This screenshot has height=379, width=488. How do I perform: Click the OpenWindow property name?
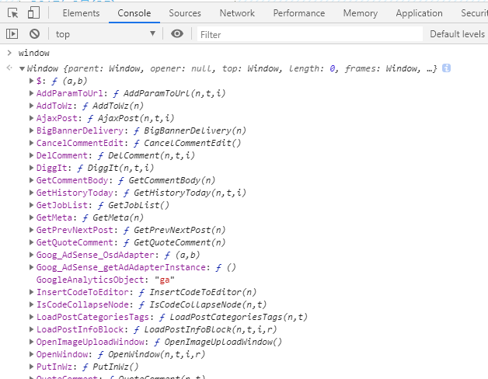[62, 354]
